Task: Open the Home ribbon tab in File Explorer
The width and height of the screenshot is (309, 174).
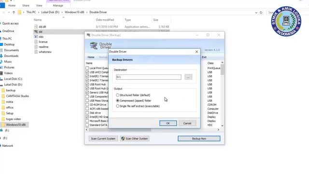Action: [x=12, y=5]
